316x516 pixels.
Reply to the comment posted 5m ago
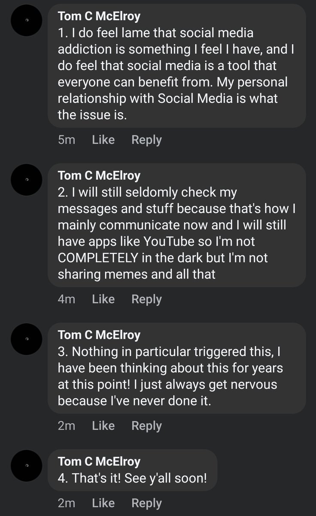coord(147,140)
